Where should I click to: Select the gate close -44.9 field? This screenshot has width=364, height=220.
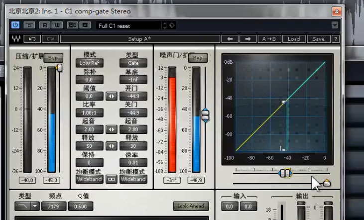coord(133,113)
